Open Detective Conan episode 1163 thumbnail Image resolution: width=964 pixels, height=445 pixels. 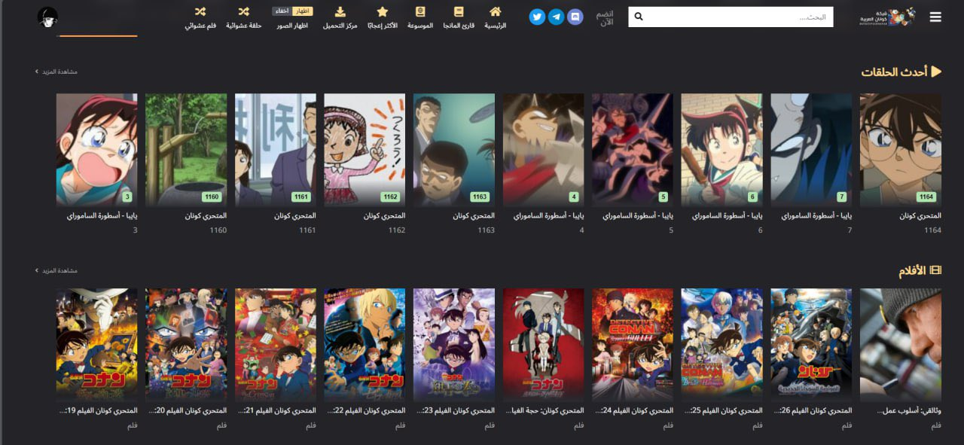click(x=454, y=150)
